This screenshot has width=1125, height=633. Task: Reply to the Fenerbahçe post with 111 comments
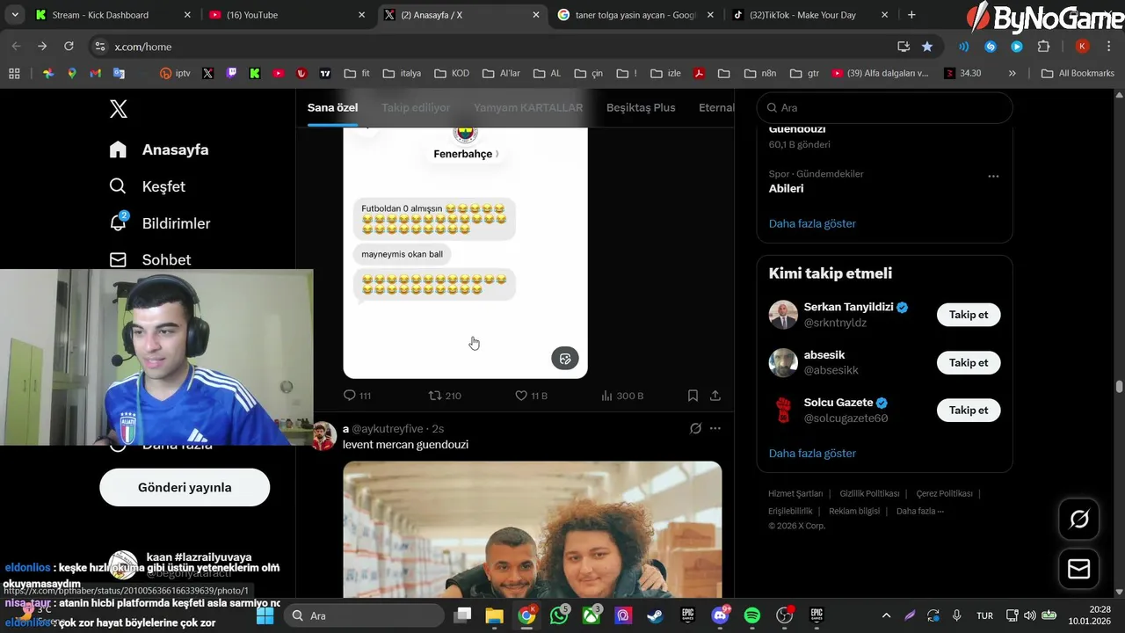[x=357, y=396]
